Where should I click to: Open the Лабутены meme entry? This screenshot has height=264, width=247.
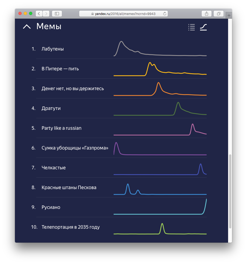[53, 49]
